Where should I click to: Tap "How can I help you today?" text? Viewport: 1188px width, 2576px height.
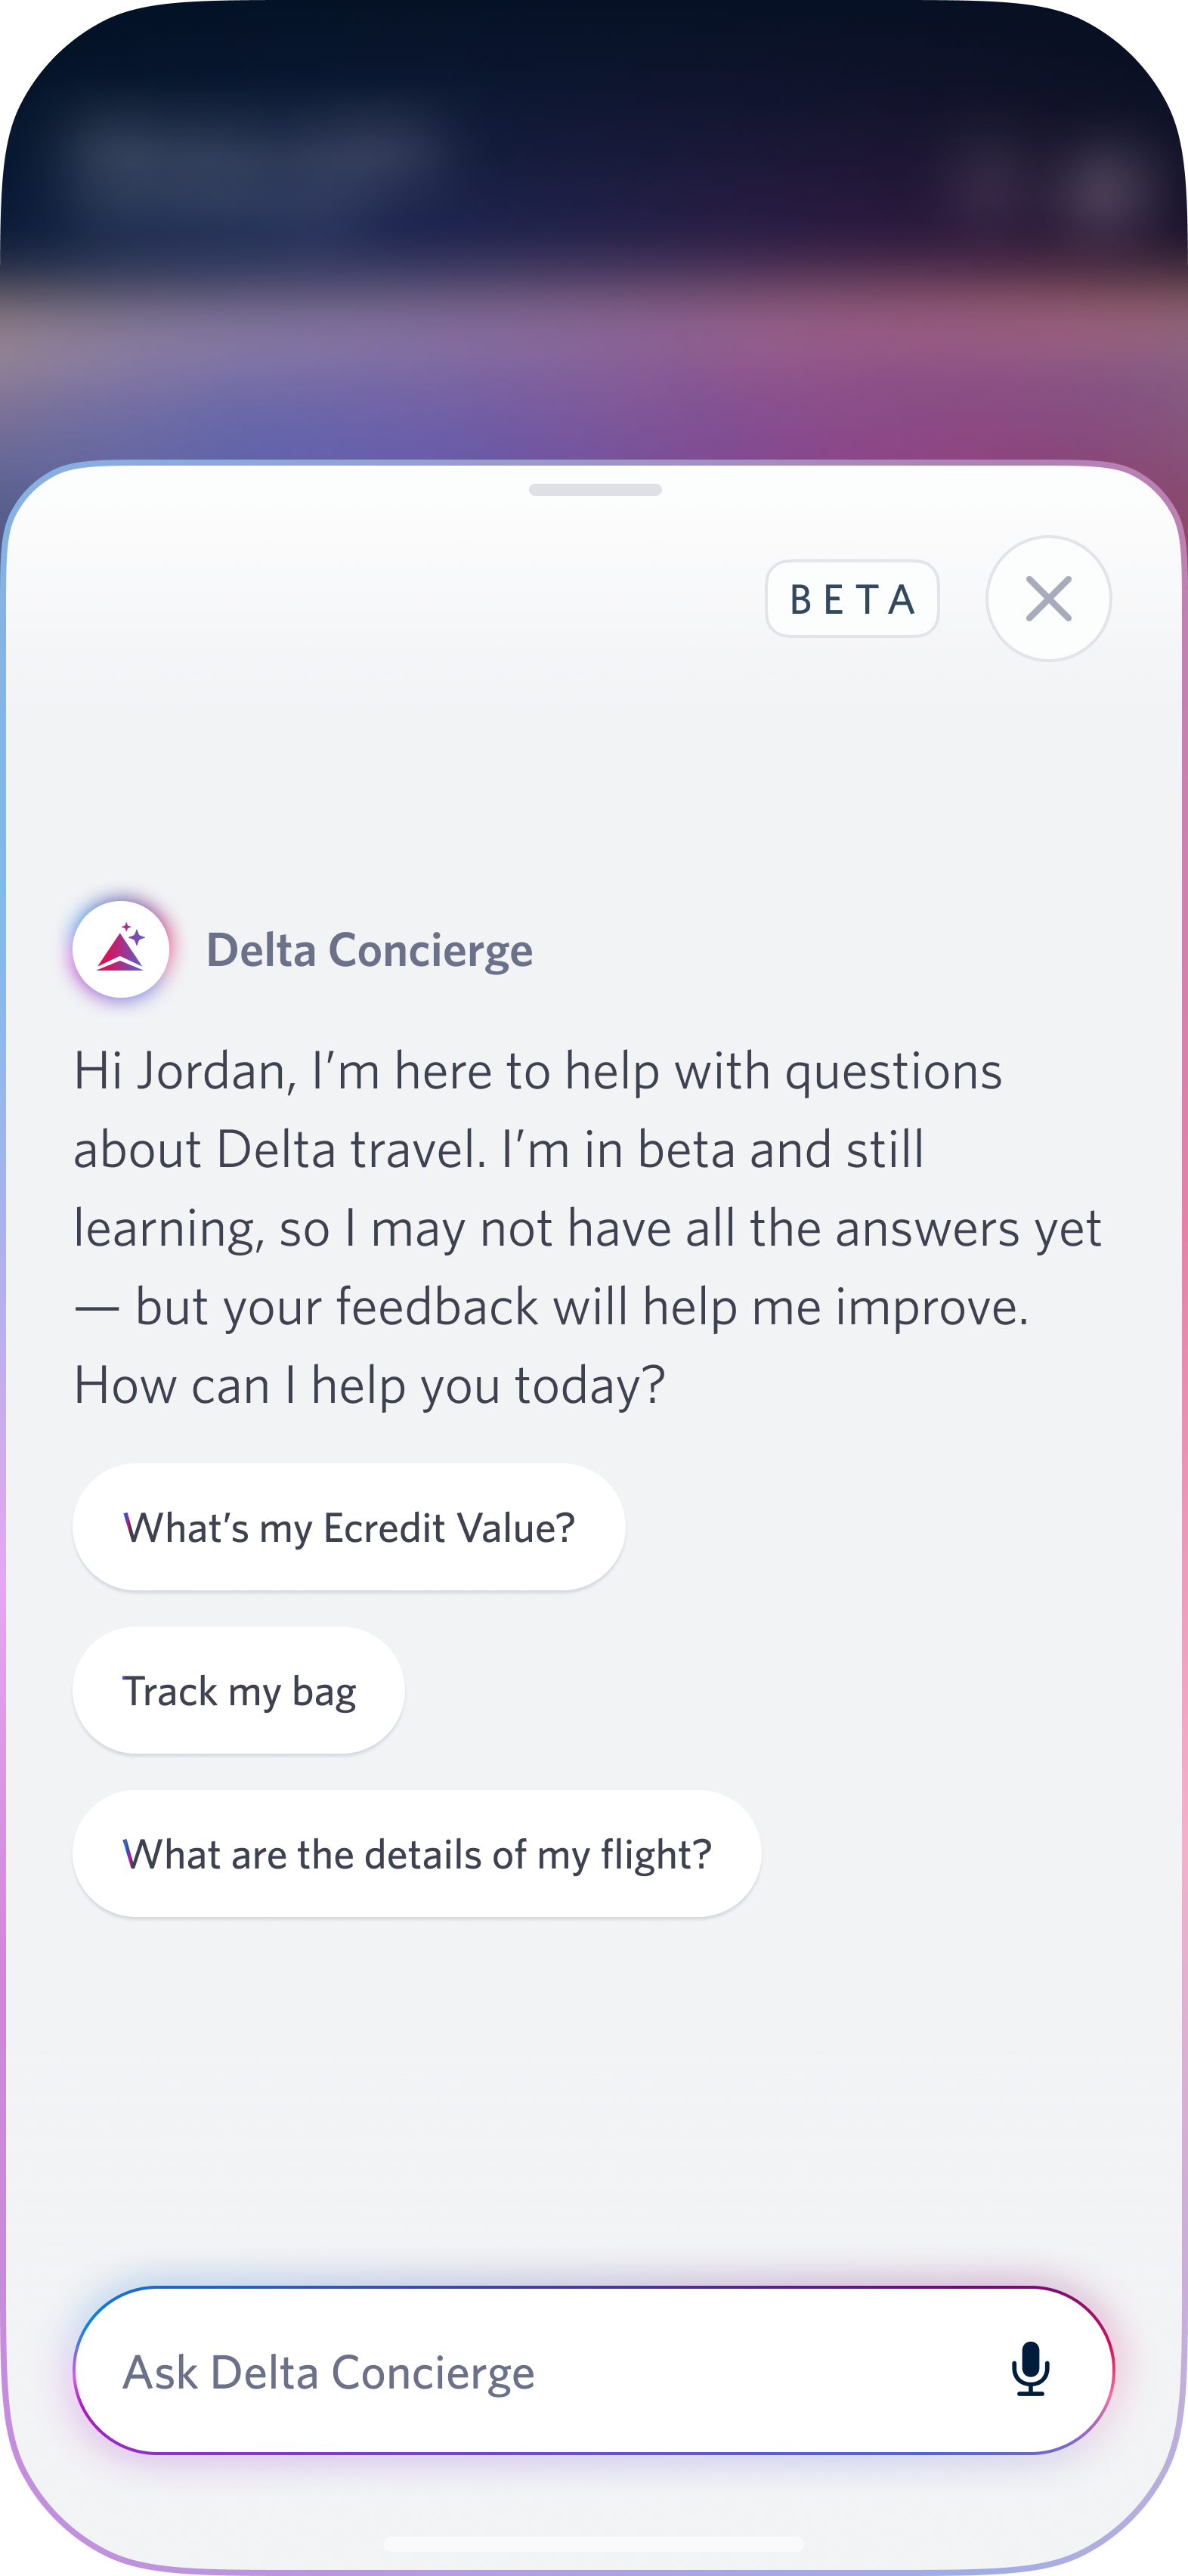tap(370, 1386)
